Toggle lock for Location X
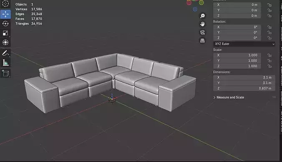Viewport: 282px width, 162px height. tap(269, 5)
